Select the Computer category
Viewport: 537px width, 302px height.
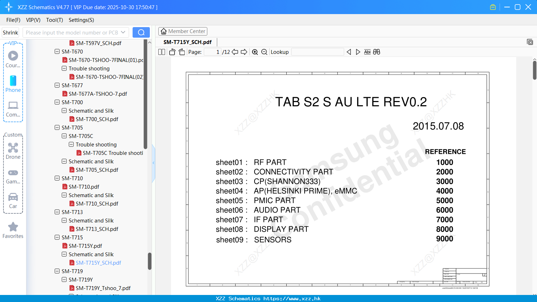[x=13, y=109]
